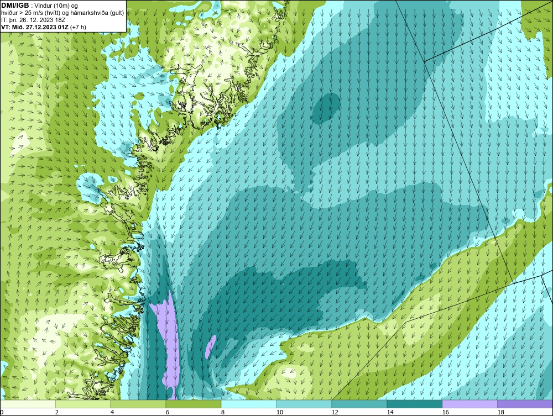Click the legend scale label "16"
Image resolution: width=553 pixels, height=416 pixels.
click(x=445, y=412)
